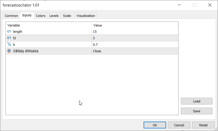Select the b variable name

[14, 44]
